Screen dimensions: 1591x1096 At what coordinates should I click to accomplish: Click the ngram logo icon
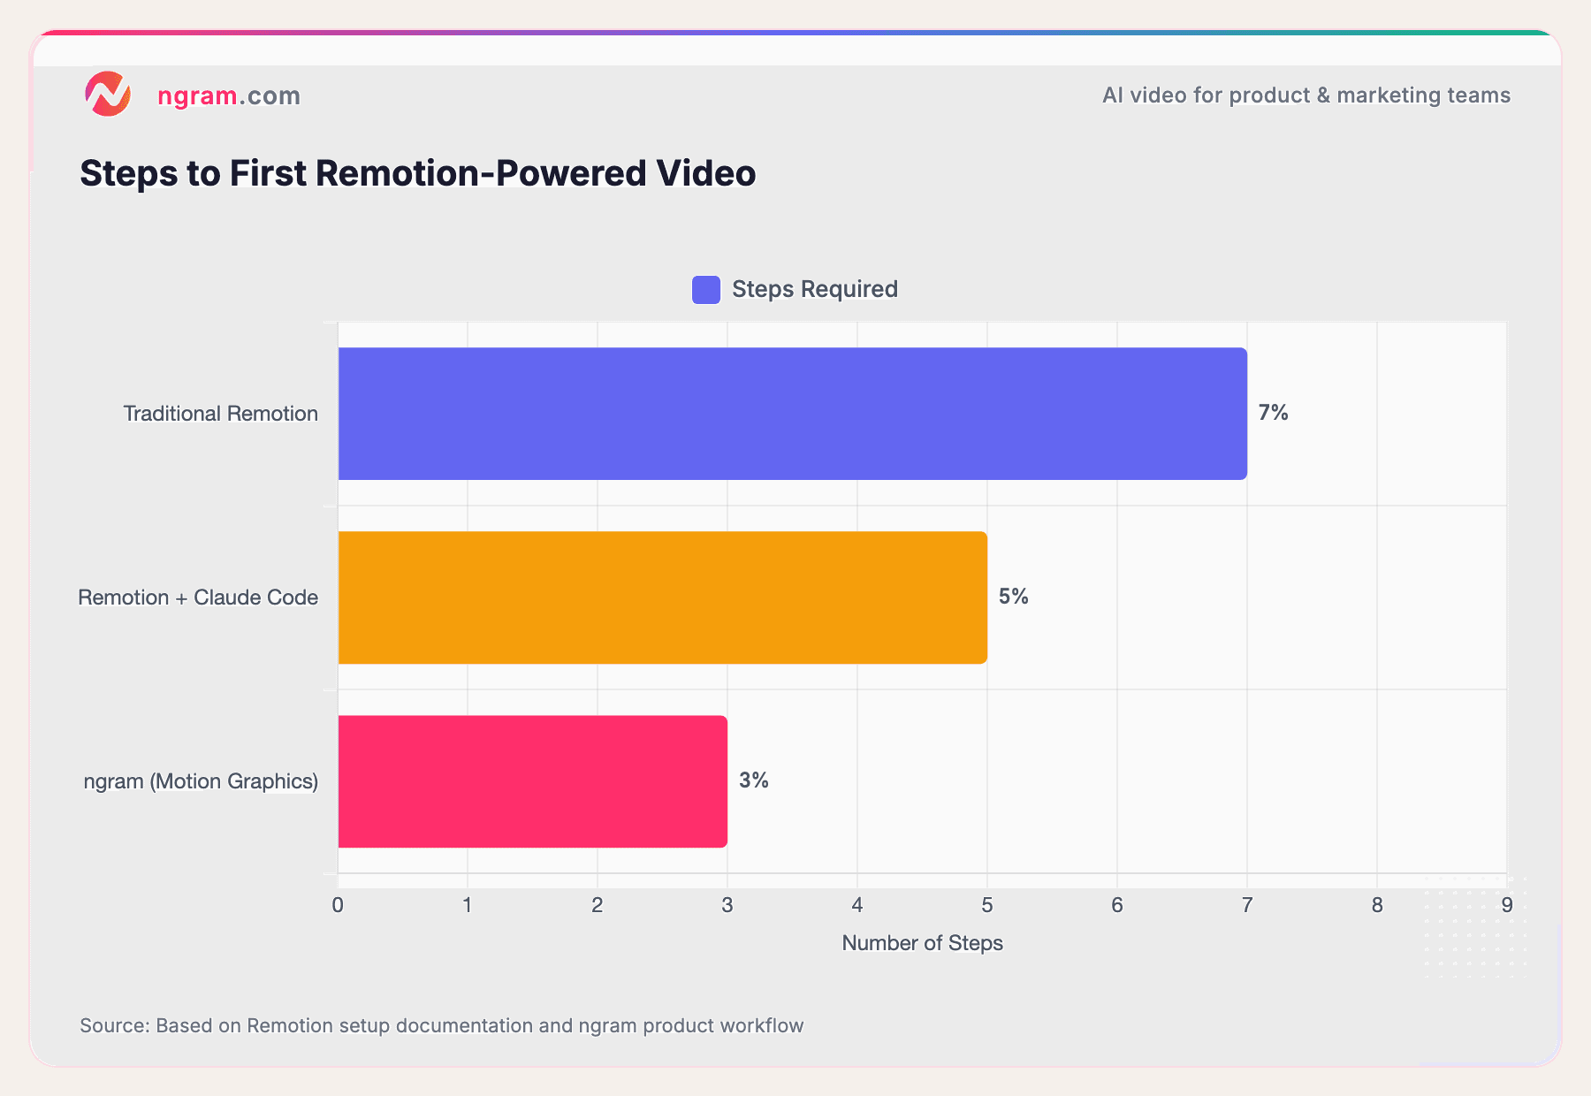click(x=108, y=95)
